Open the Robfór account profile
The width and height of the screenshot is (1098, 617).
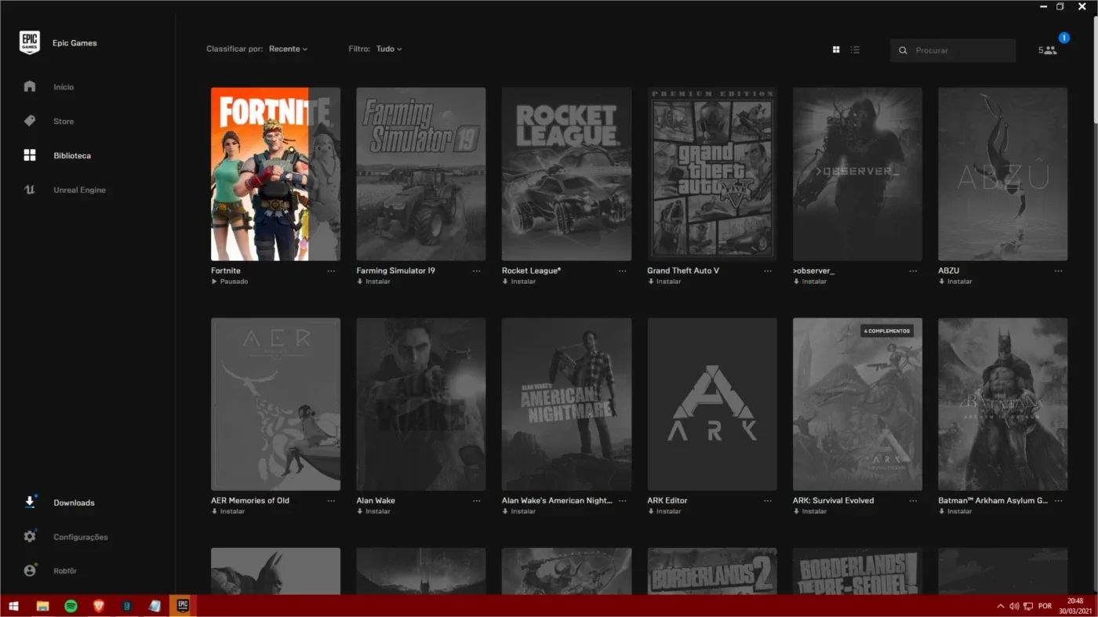65,571
